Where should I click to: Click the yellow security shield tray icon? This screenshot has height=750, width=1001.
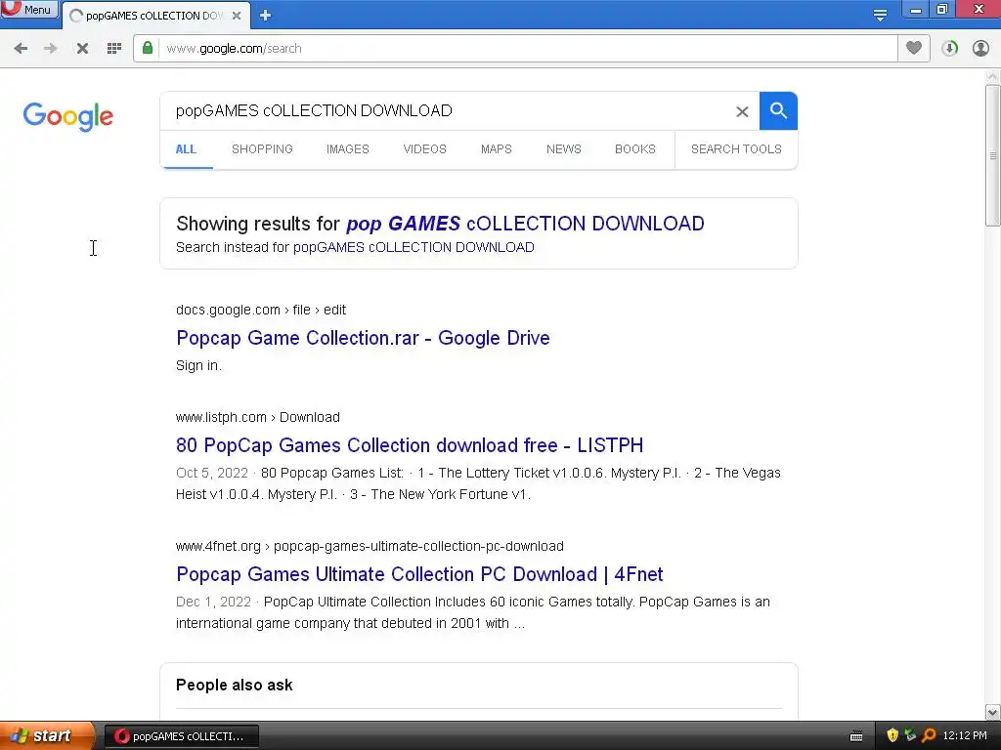(x=892, y=735)
